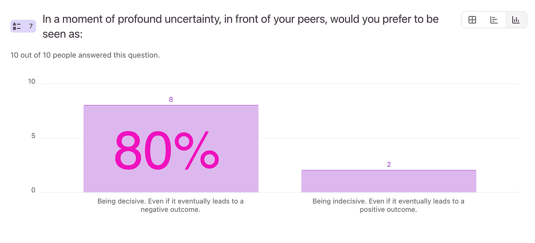Select horizontal bar chart view icon

[x=494, y=20]
